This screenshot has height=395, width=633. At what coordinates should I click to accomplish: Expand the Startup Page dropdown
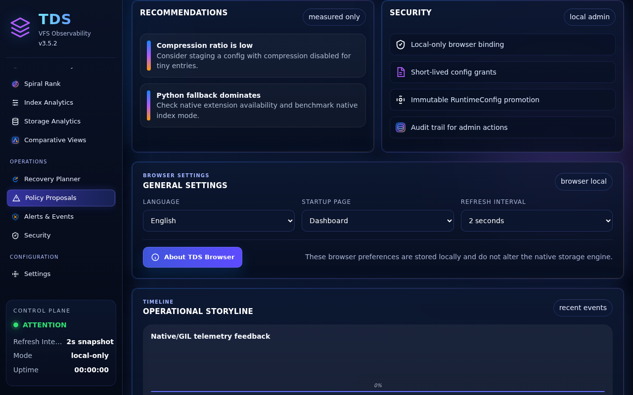click(x=377, y=221)
